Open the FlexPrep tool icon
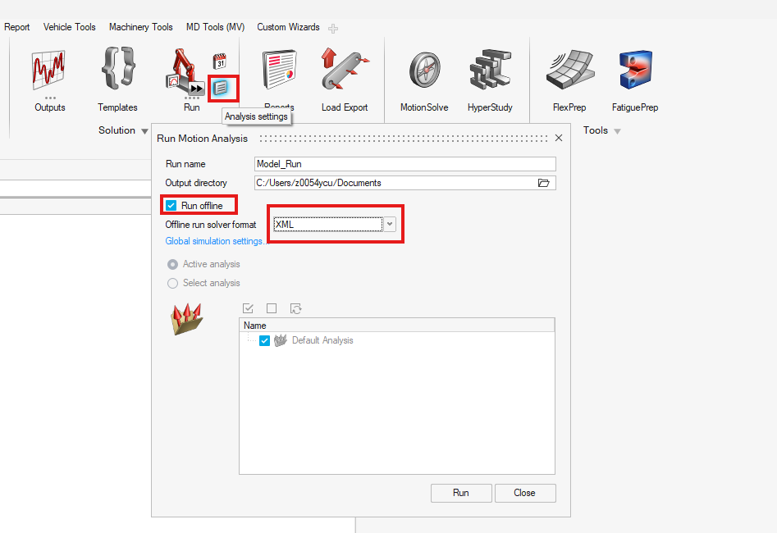The height and width of the screenshot is (533, 777). coord(570,70)
